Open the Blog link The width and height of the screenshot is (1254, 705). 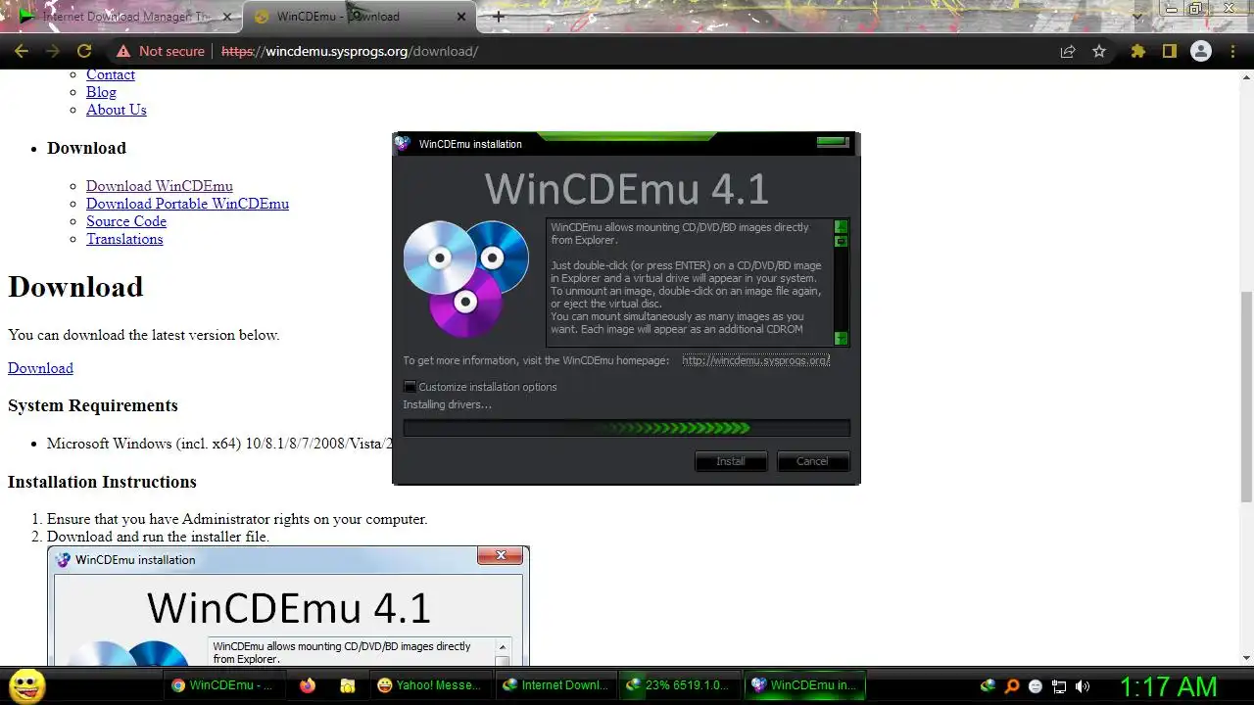(101, 92)
